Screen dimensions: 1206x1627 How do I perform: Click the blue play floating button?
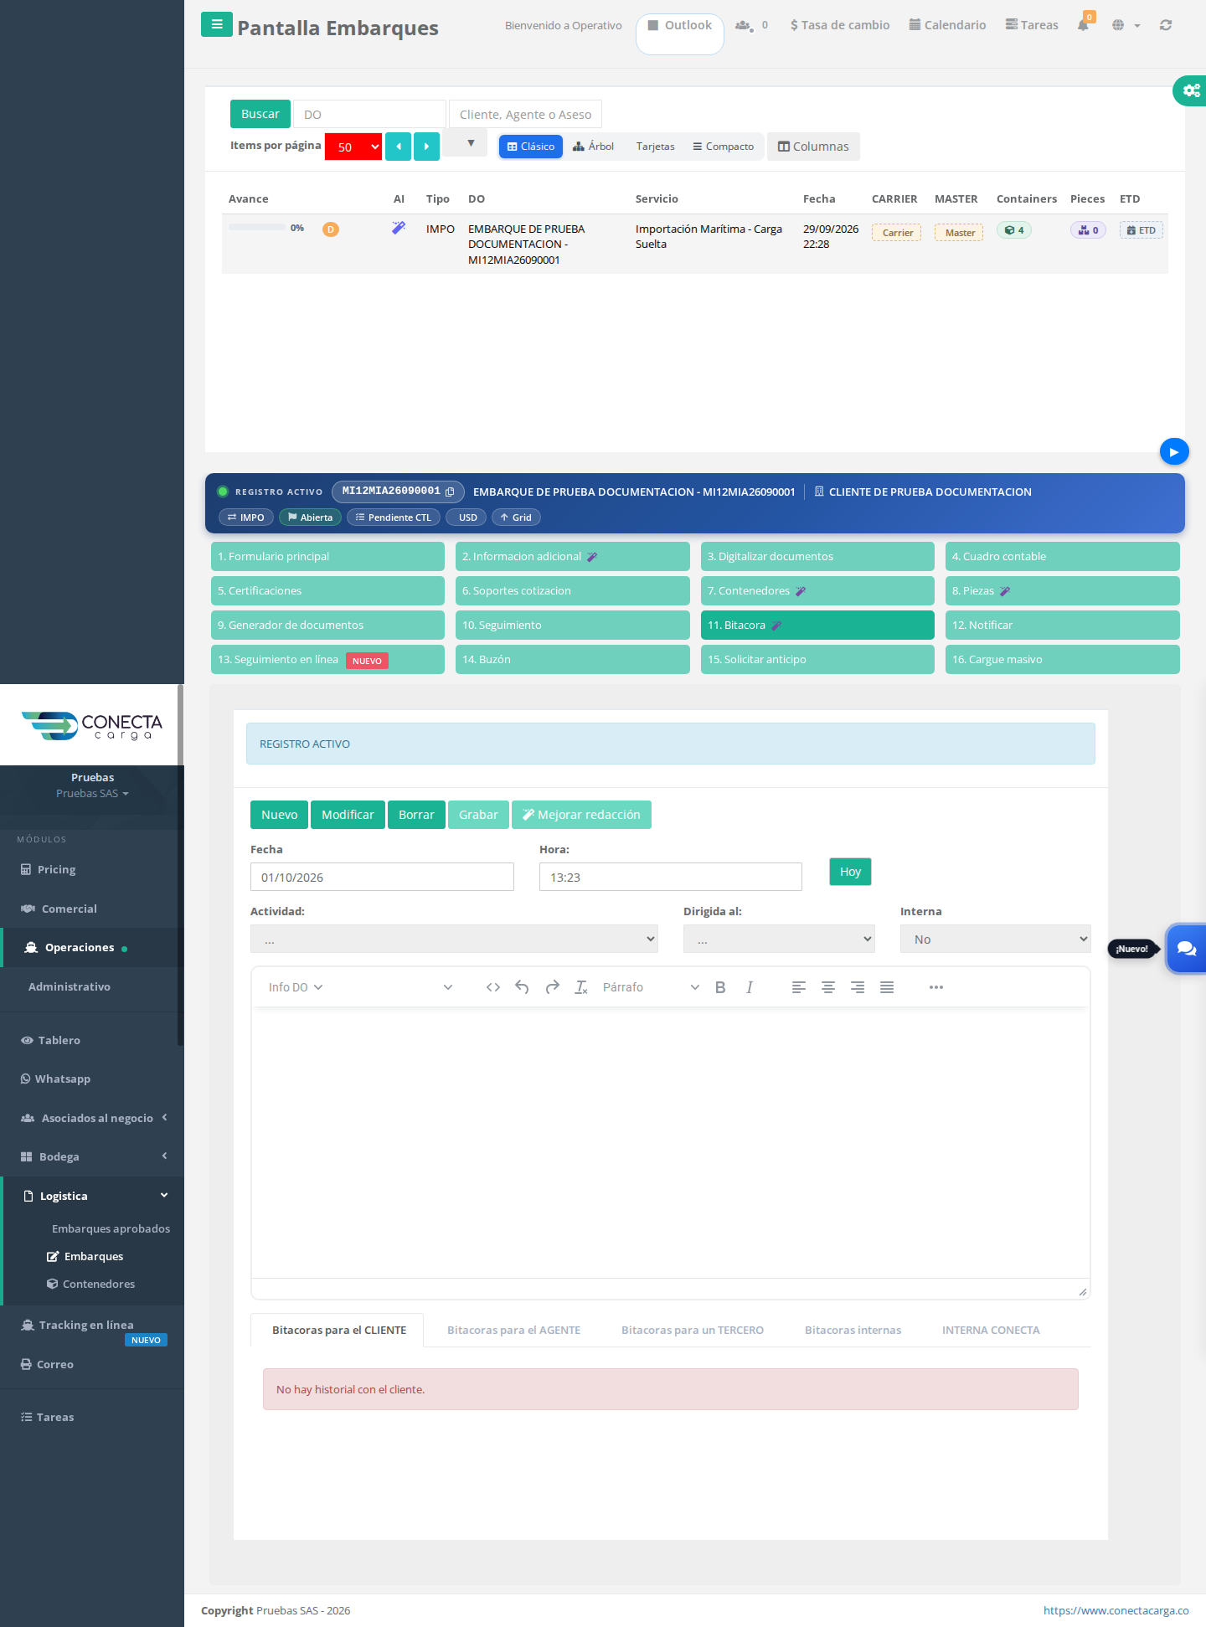[x=1174, y=451]
